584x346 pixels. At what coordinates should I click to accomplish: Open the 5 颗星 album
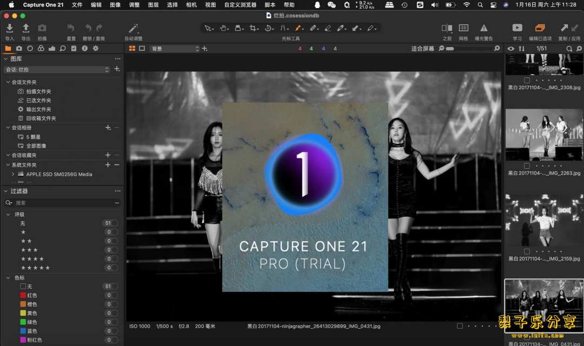click(x=33, y=137)
